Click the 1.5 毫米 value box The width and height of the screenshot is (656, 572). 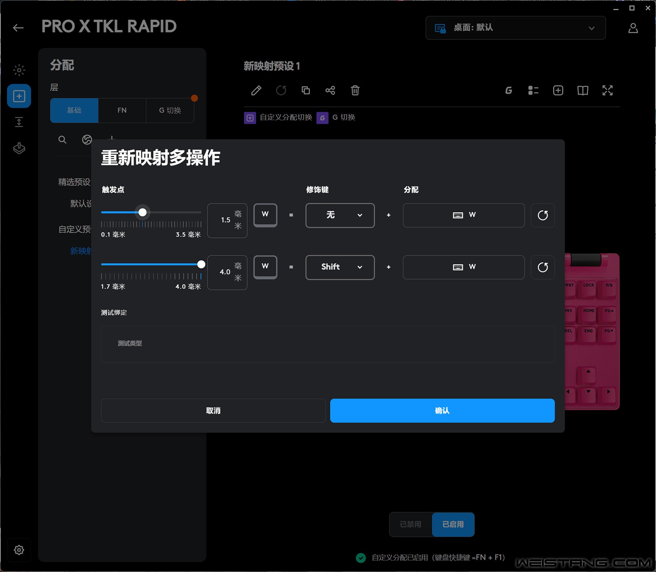(x=227, y=220)
